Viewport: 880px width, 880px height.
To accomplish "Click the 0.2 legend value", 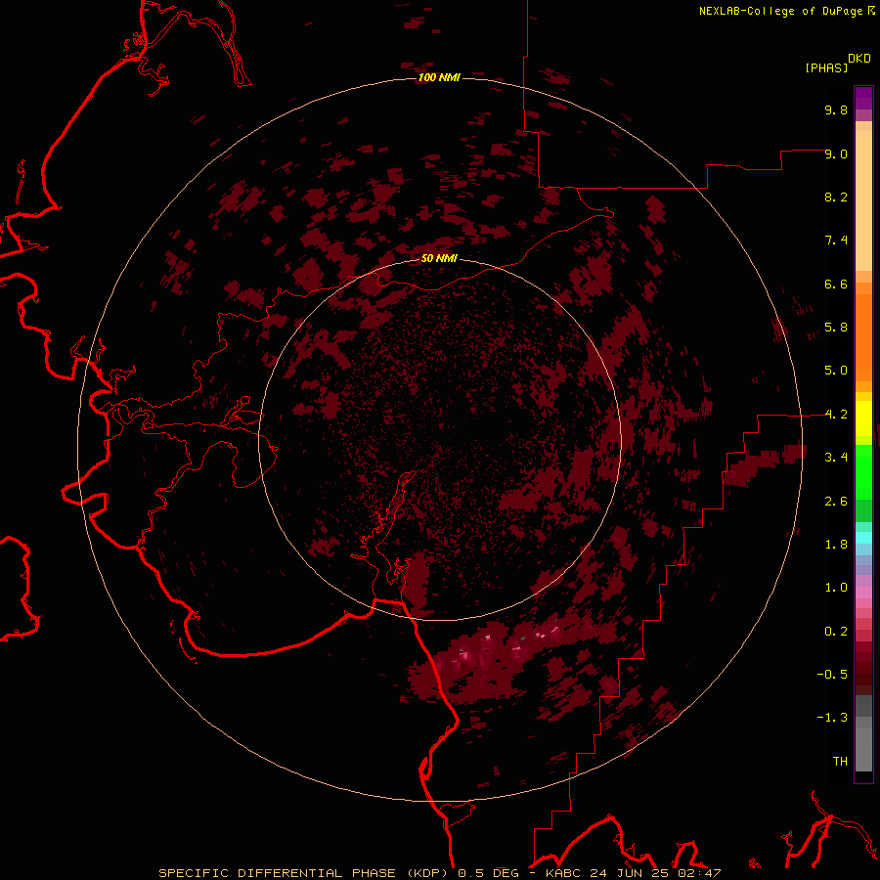I will tap(836, 632).
